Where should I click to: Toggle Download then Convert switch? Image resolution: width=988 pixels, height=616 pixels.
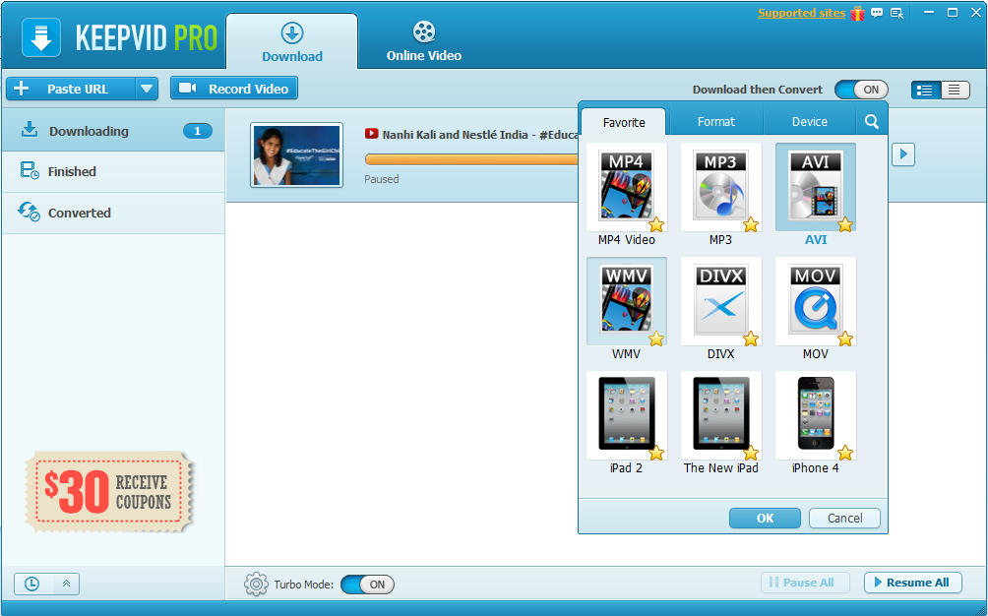(861, 91)
